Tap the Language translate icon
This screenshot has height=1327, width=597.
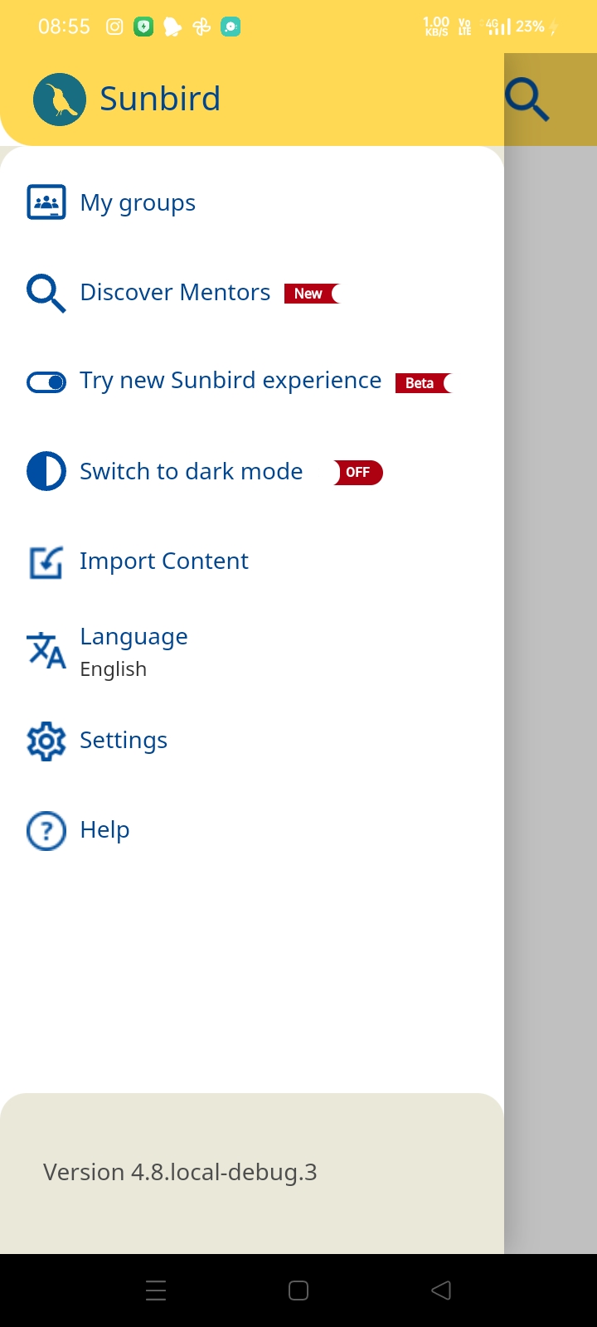46,651
